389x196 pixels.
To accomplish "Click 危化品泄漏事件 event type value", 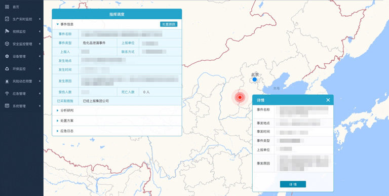I will point(94,43).
